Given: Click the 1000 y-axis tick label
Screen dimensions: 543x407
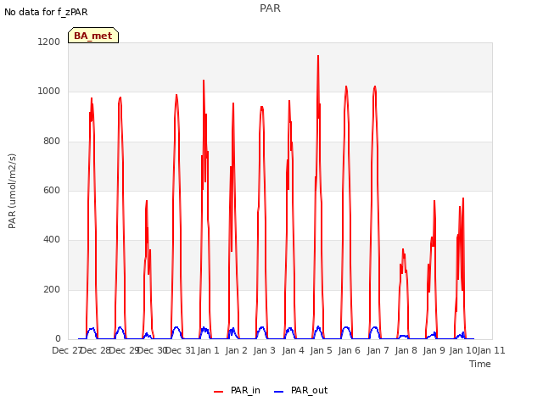Looking at the screenshot, I should click(49, 92).
